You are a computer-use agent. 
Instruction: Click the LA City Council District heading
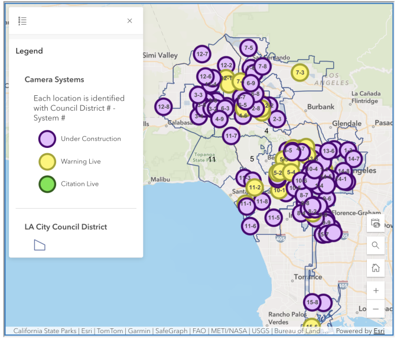[66, 227]
